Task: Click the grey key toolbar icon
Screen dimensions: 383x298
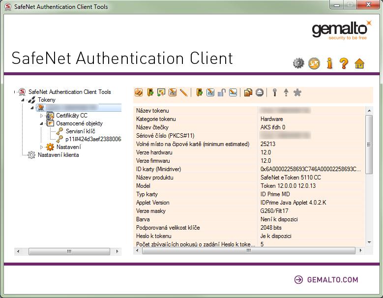Action: click(x=275, y=92)
